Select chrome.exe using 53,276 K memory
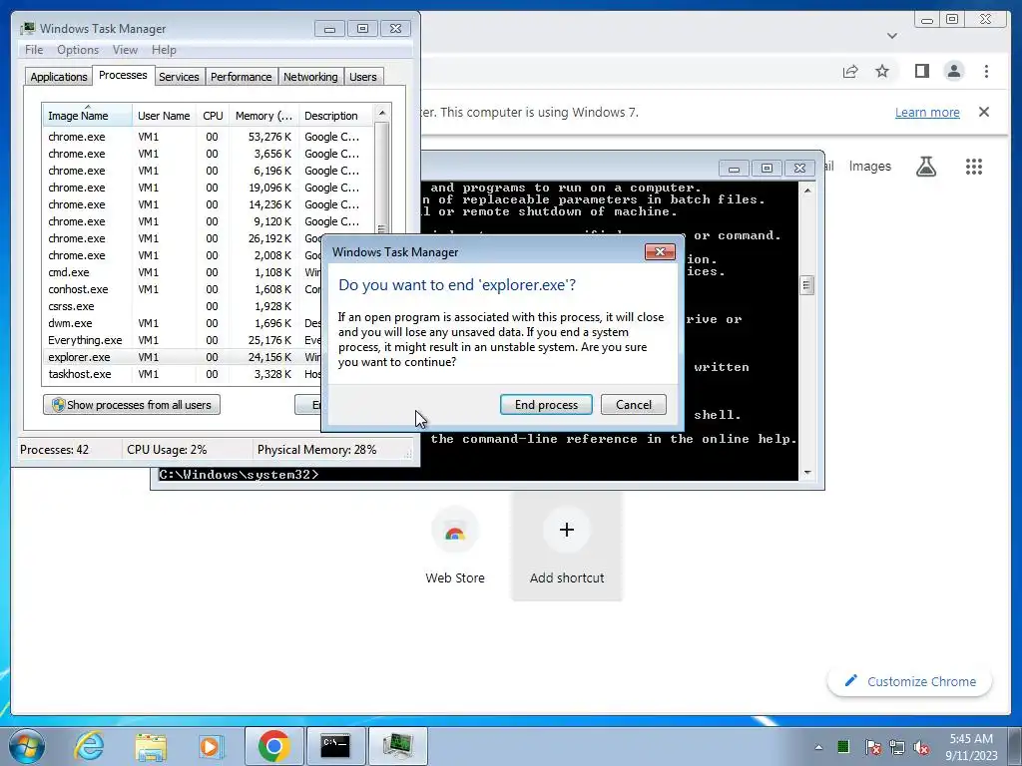 pyautogui.click(x=209, y=137)
